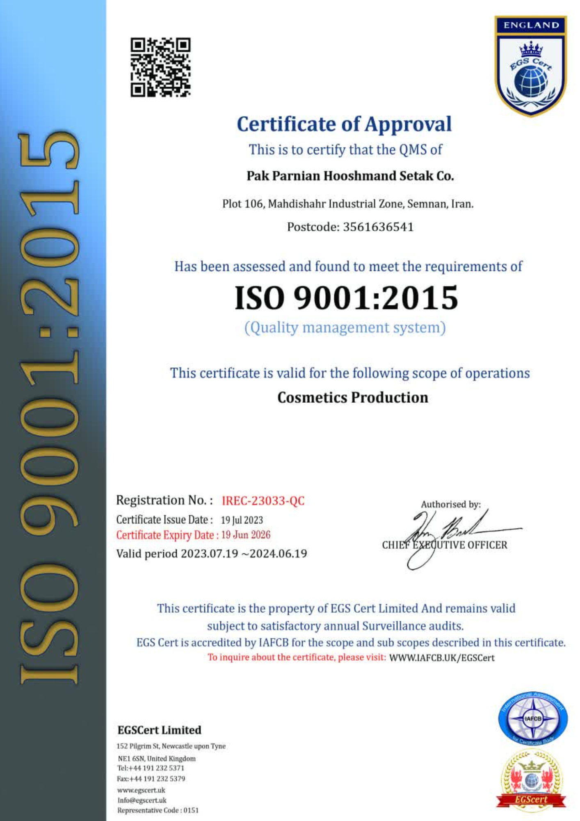
Task: Click the large black 'ISO 9001:2015' heading
Action: 346,298
